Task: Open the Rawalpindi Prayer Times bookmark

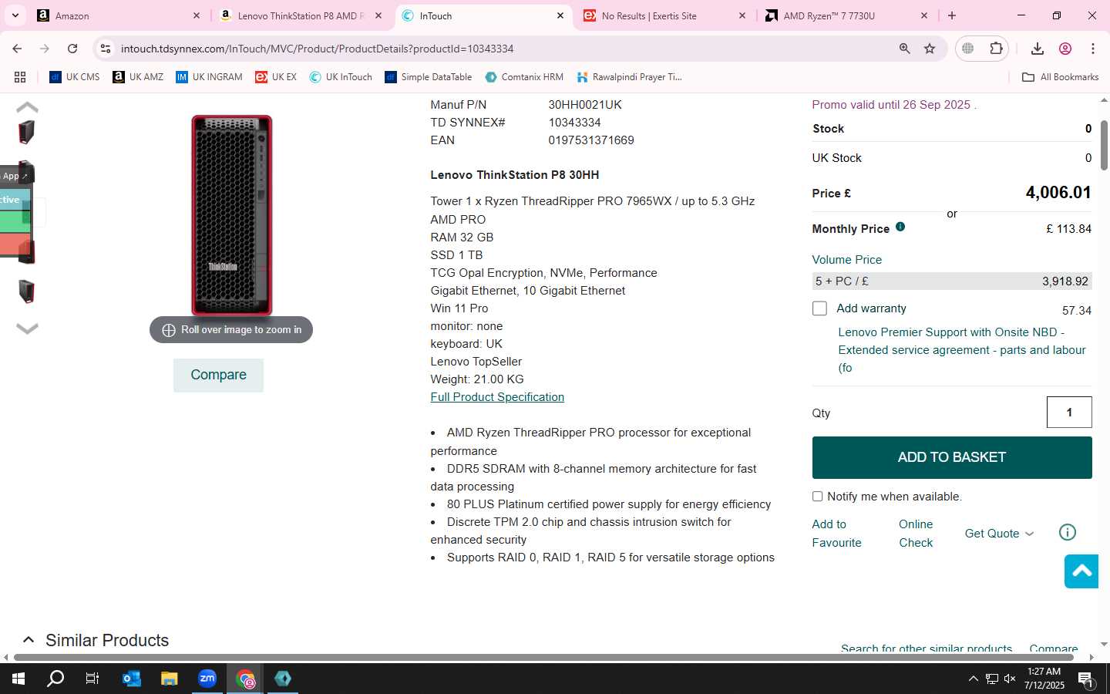Action: pos(629,77)
